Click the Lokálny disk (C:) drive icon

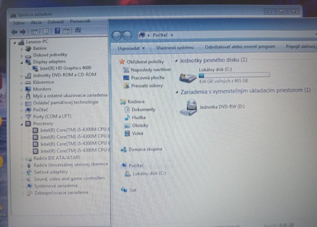[x=188, y=78]
